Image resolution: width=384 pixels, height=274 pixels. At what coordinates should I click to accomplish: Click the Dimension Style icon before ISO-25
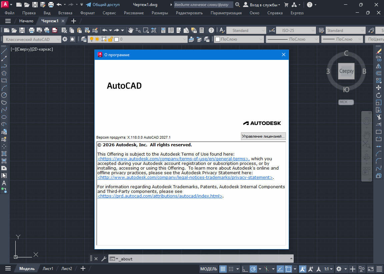coord(272,30)
